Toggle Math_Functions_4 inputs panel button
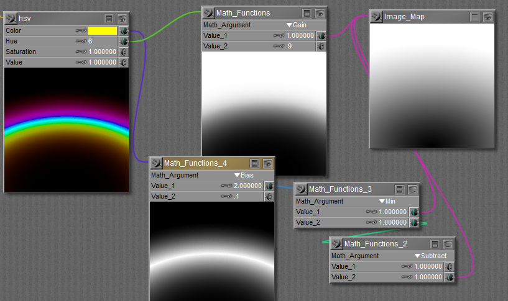 (x=255, y=164)
